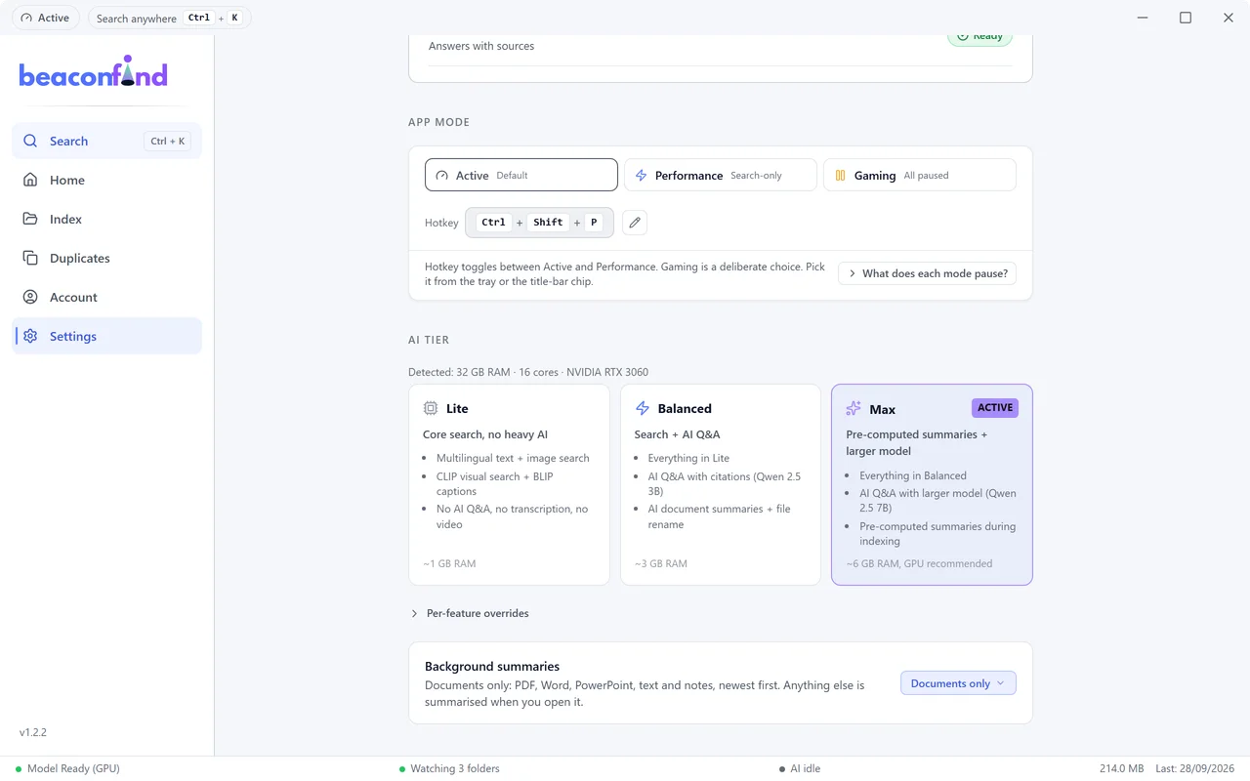1250x781 pixels.
Task: Choose the Max AI tier card
Action: pos(932,484)
